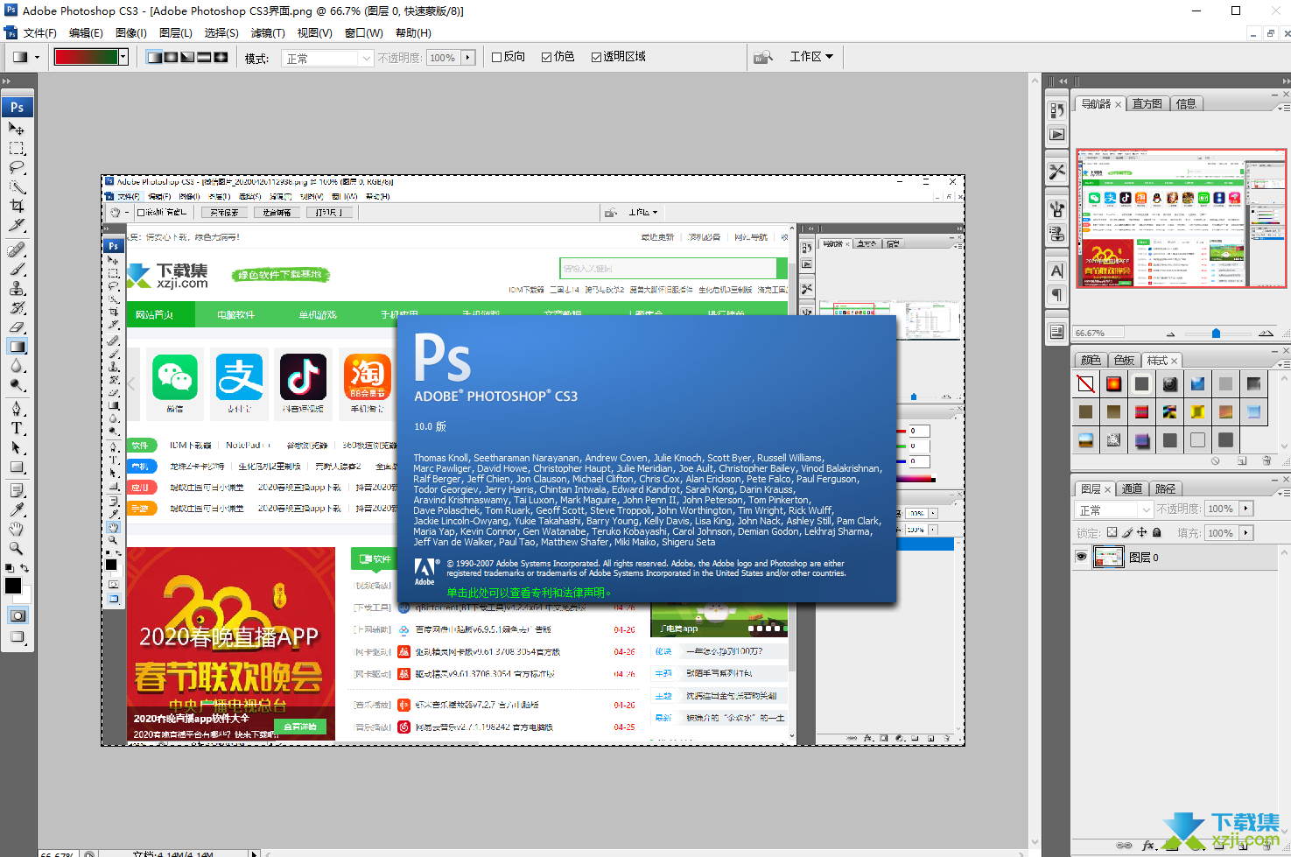Select the Lasso tool
The height and width of the screenshot is (857, 1291).
click(x=17, y=167)
